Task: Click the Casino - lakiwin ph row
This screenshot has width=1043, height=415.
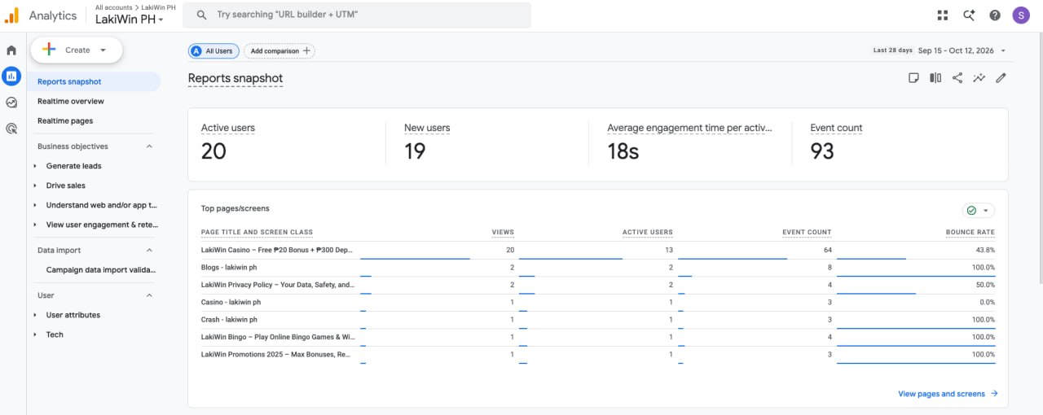Action: pyautogui.click(x=598, y=303)
